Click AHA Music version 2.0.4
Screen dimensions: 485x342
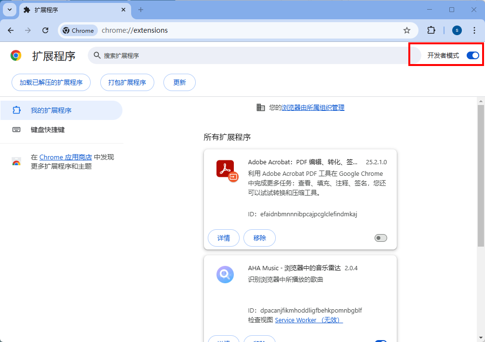351,268
